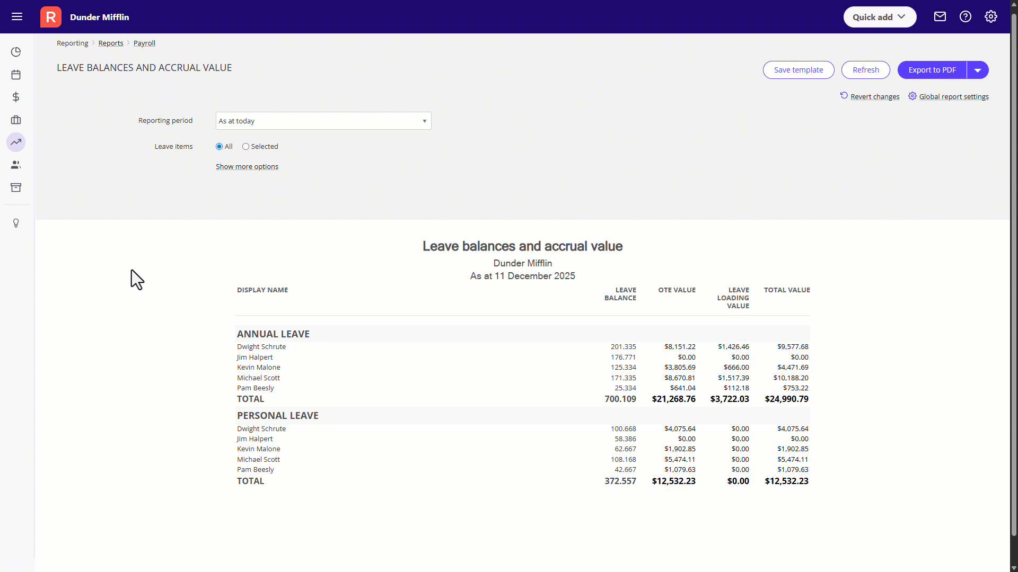Image resolution: width=1018 pixels, height=572 pixels.
Task: Click the help question mark icon
Action: [x=965, y=16]
